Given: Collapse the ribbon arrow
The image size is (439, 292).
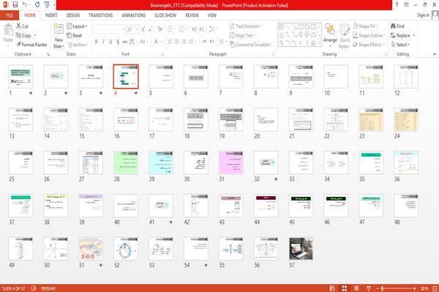Looking at the screenshot, I should click(434, 54).
